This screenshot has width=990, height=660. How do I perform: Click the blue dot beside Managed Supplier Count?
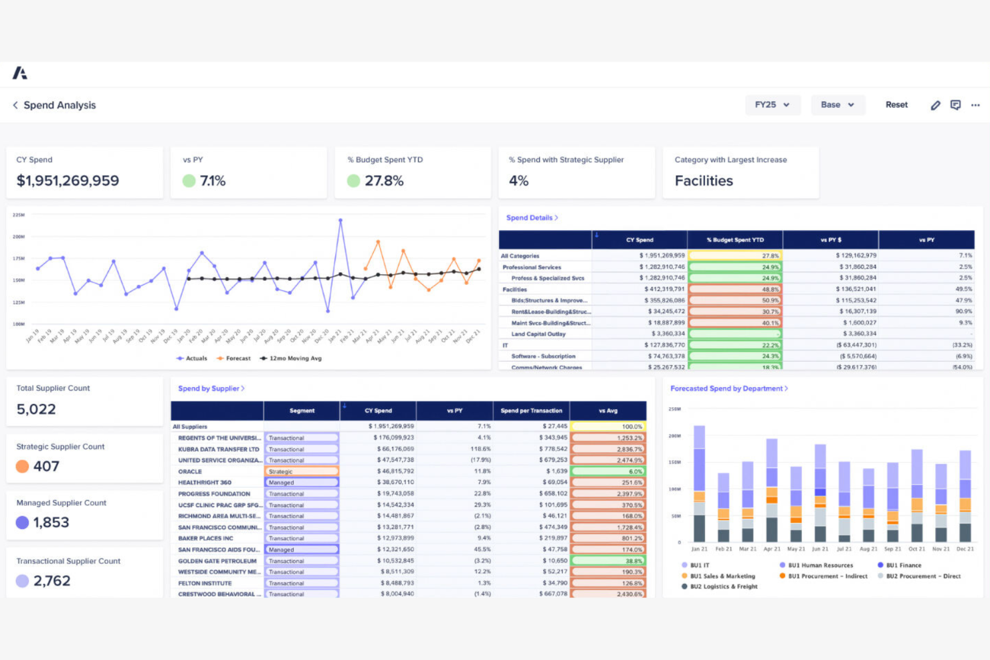point(21,522)
